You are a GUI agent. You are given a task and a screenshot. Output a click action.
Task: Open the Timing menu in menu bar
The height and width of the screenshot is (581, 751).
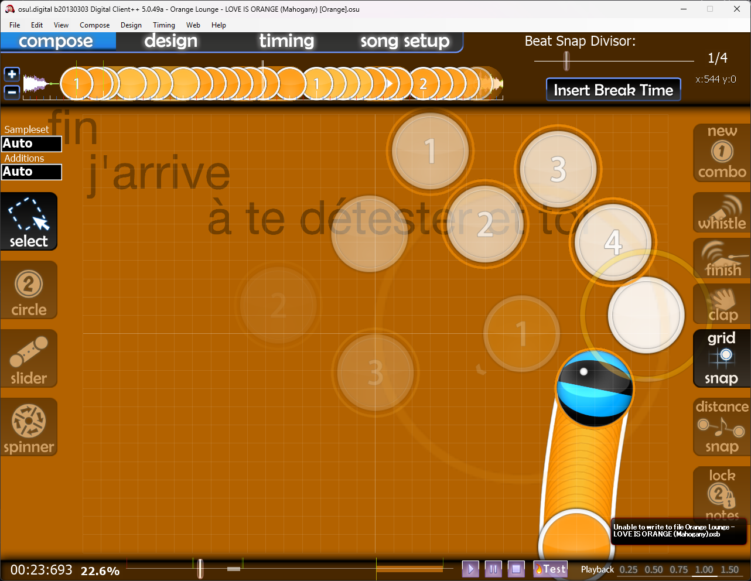(164, 25)
